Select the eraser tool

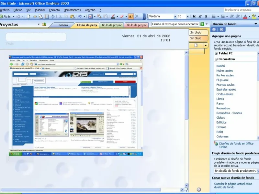point(122,16)
